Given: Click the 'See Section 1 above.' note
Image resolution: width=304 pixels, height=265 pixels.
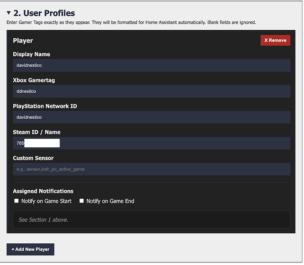Looking at the screenshot, I should click(x=43, y=220).
